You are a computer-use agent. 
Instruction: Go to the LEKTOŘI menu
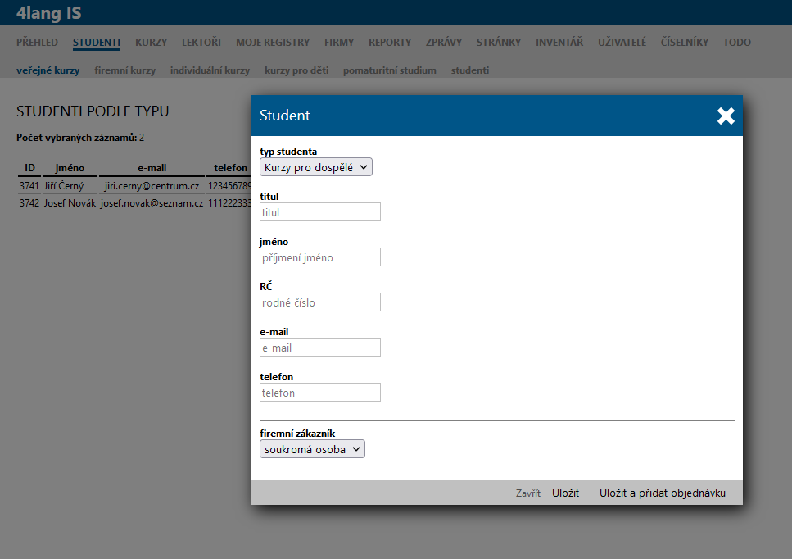[x=201, y=43]
